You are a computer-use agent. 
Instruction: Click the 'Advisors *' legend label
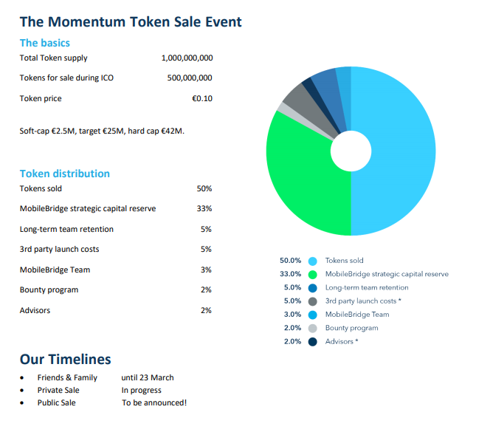click(342, 342)
